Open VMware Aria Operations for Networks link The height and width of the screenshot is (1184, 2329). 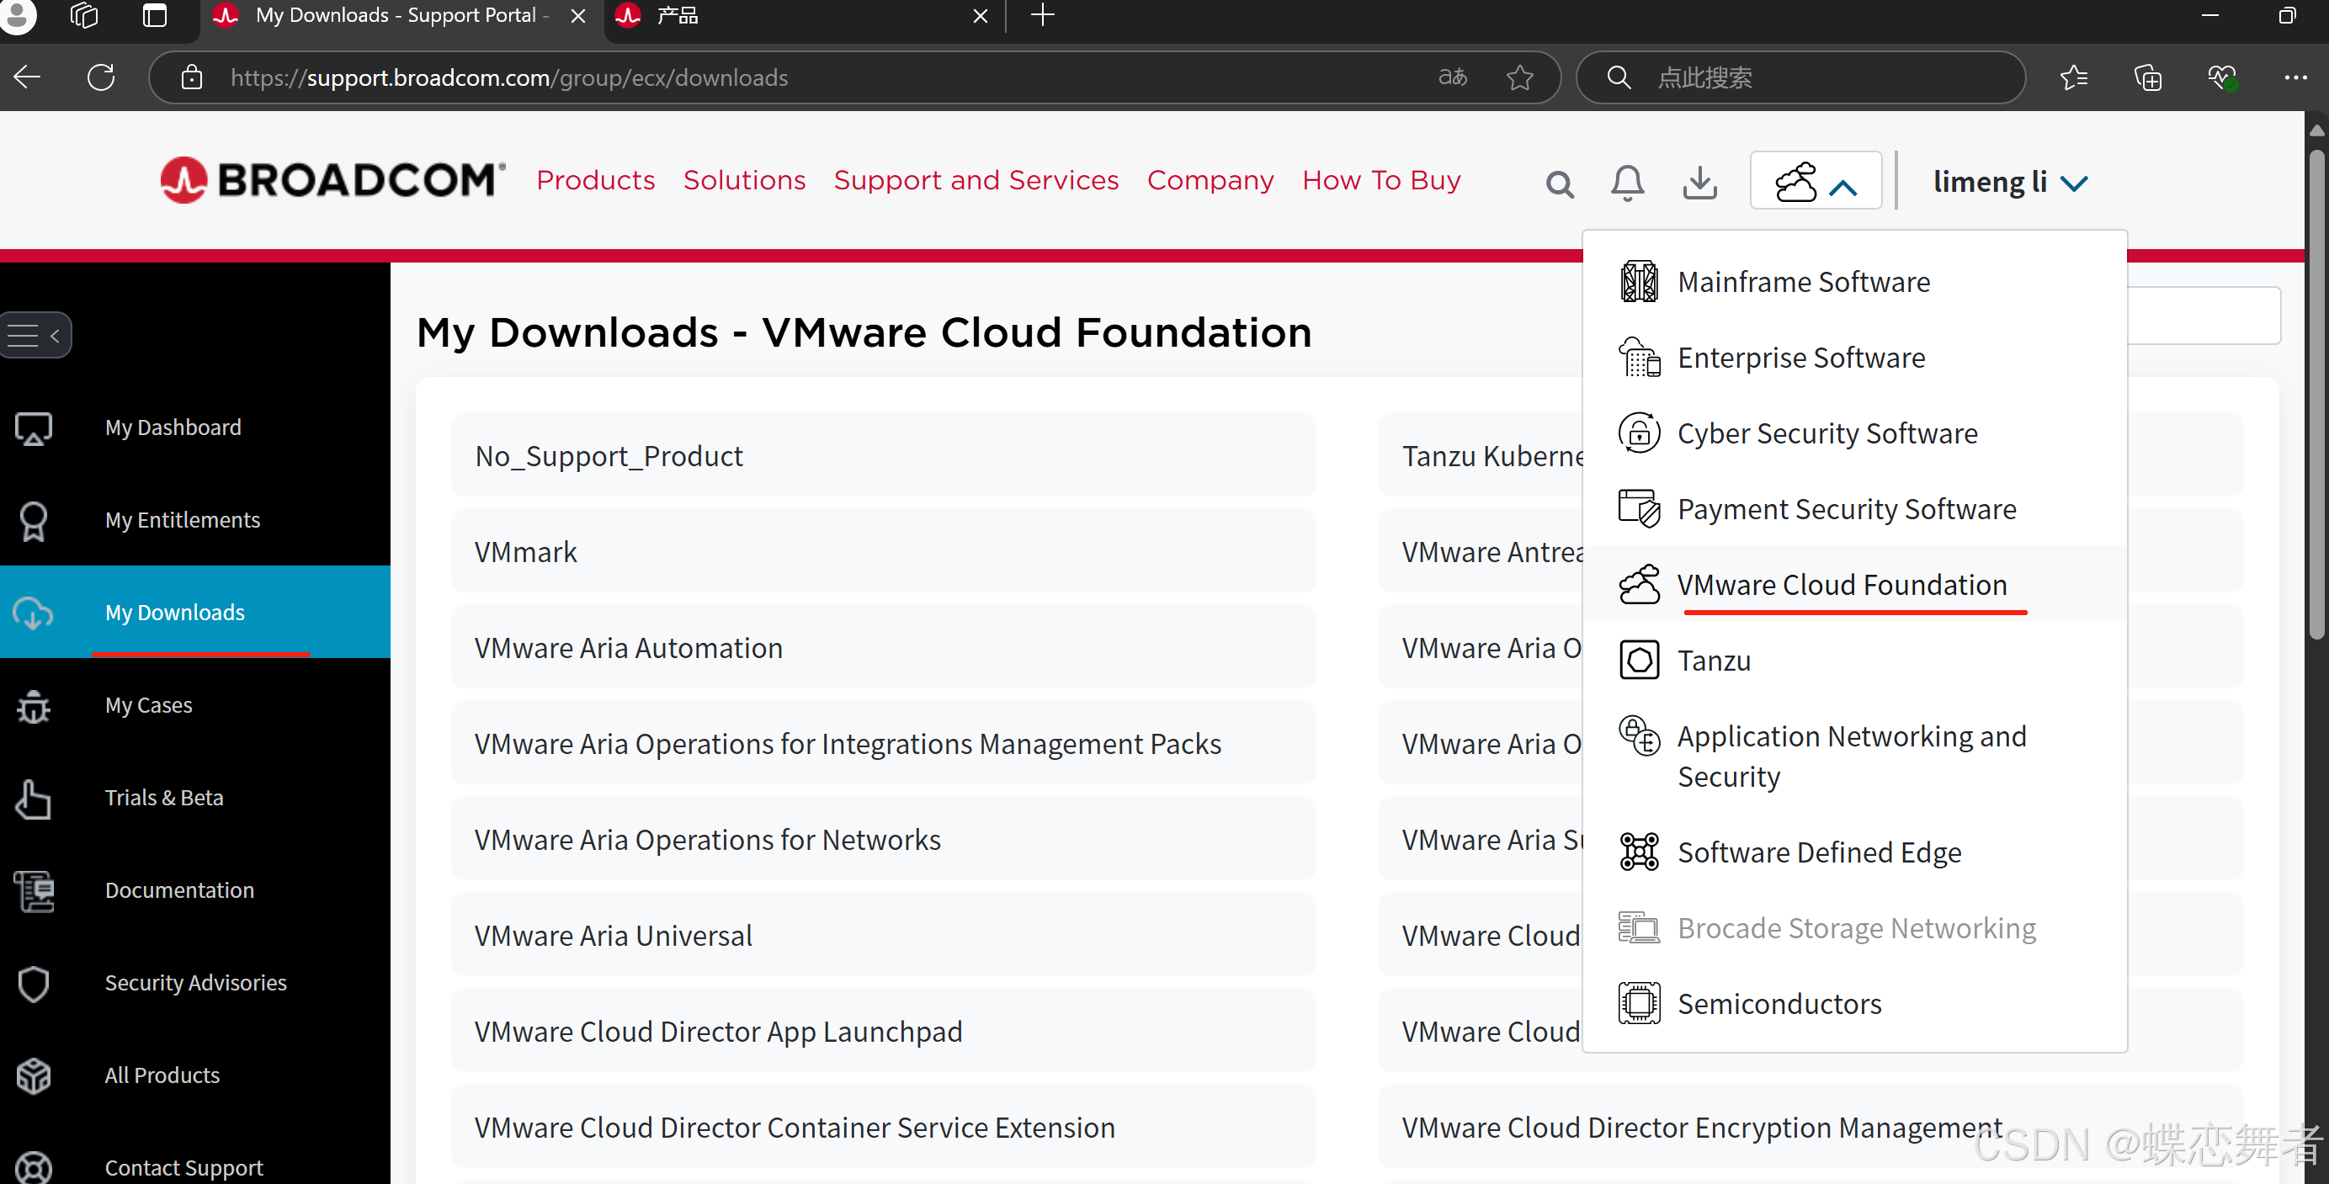coord(707,840)
